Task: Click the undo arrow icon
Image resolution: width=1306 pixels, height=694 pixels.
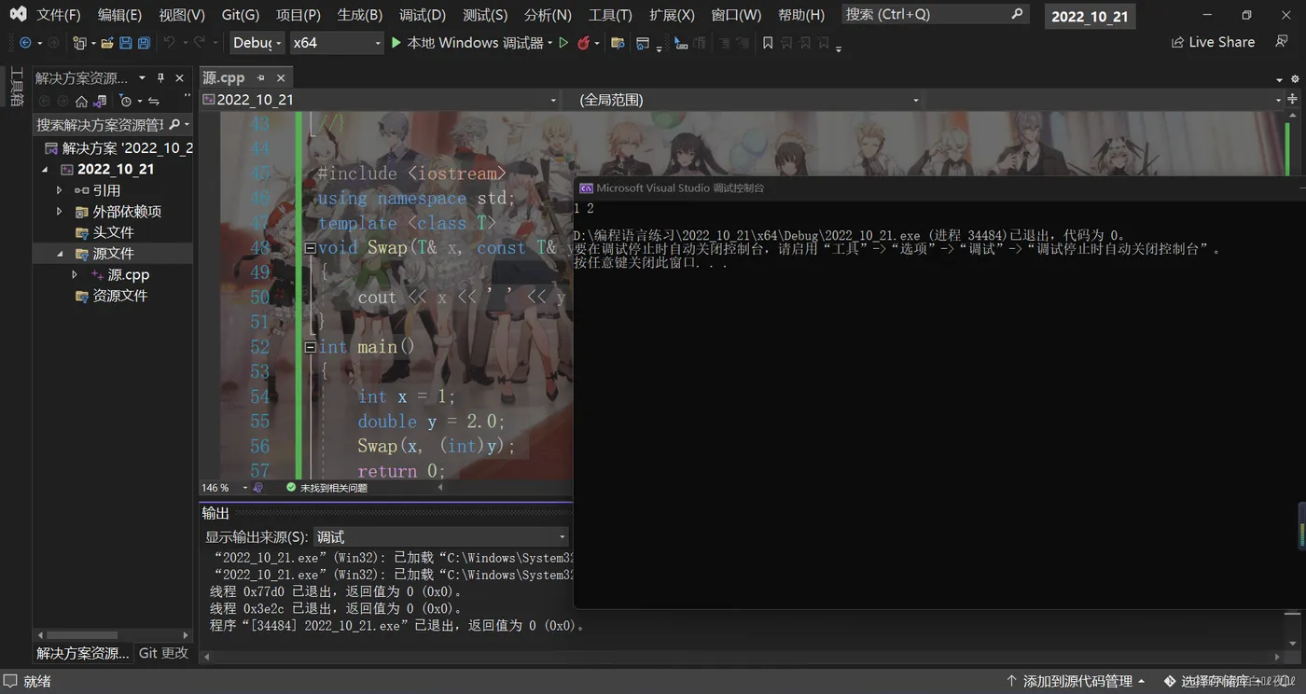Action: 169,43
